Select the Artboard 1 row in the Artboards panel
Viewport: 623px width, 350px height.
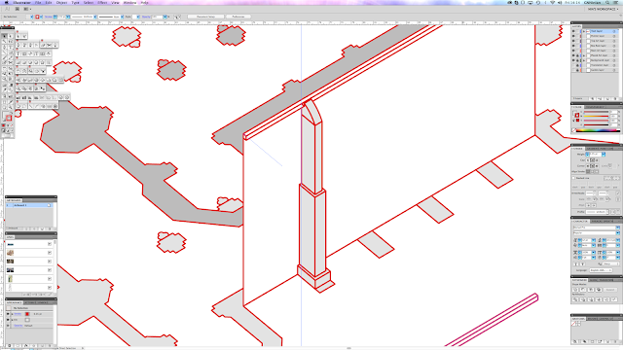29,205
